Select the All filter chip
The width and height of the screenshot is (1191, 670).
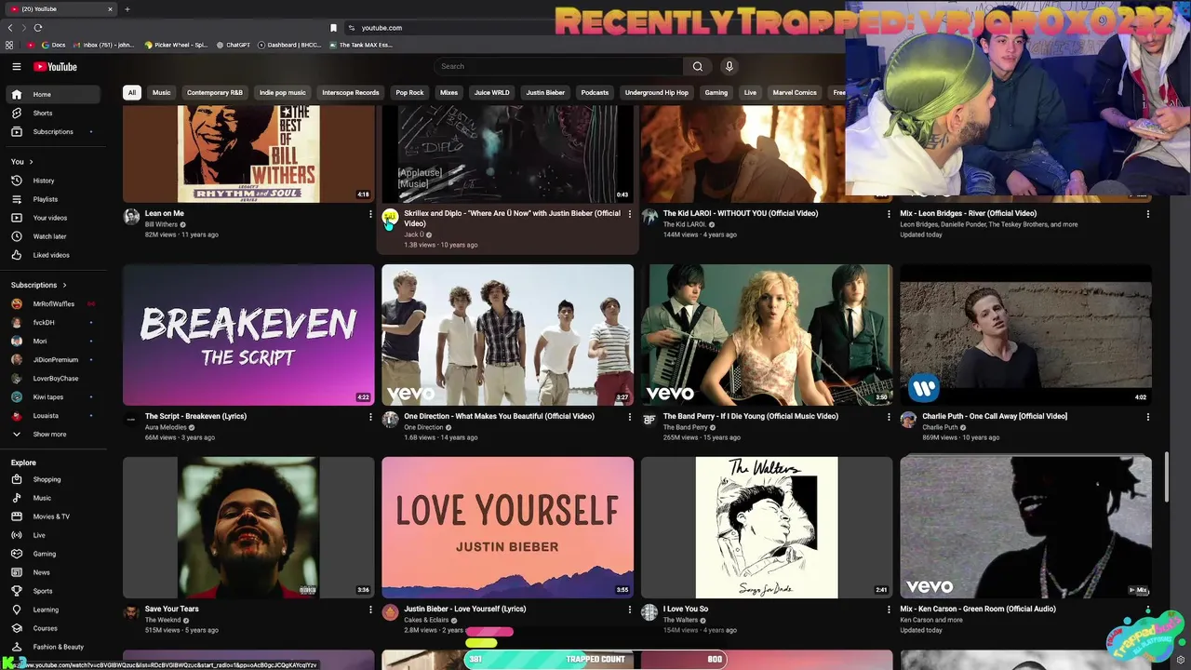point(132,93)
